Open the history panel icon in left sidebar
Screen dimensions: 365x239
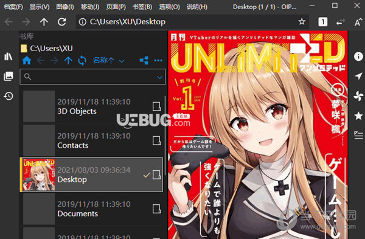[9, 96]
